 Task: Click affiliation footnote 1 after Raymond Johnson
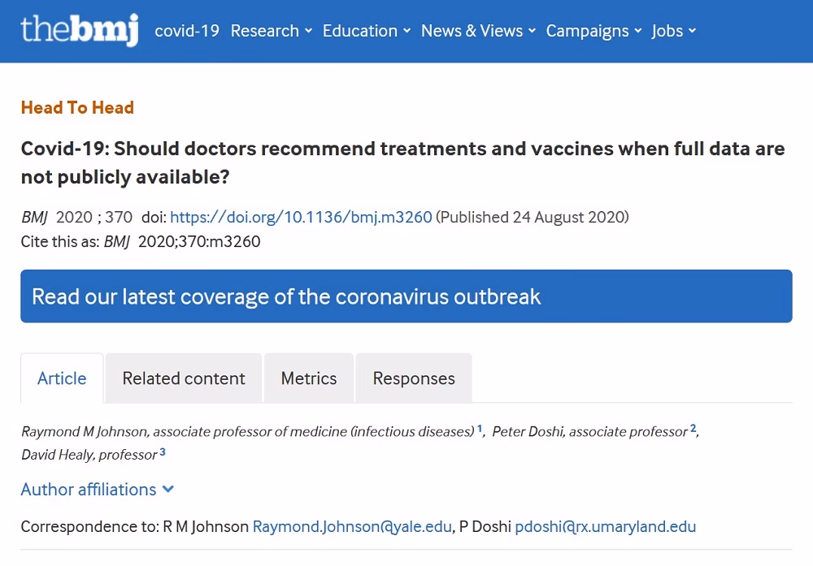(480, 429)
